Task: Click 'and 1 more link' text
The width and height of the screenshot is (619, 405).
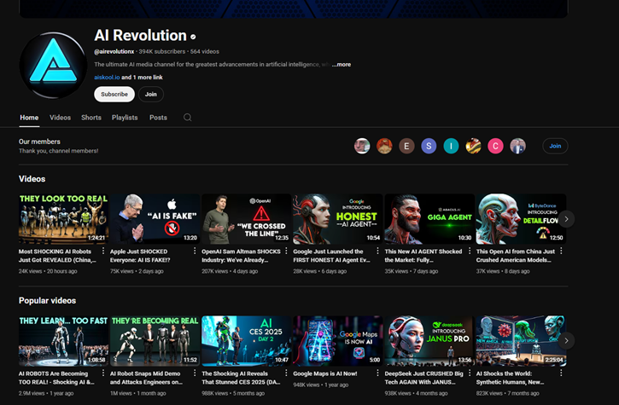Action: (x=142, y=78)
